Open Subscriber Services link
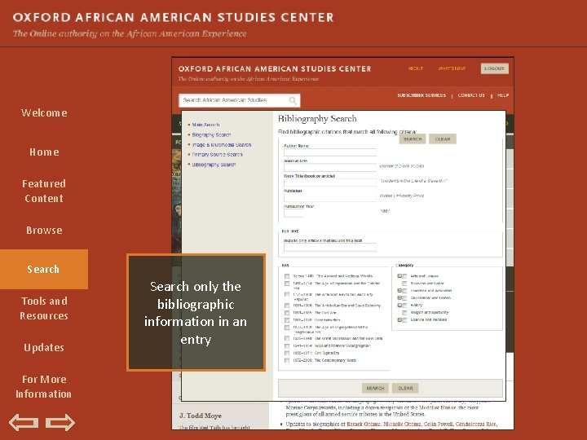 [421, 95]
